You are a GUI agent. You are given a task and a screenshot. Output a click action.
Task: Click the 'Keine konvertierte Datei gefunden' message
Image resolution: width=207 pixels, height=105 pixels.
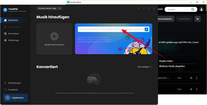[x=94, y=93]
